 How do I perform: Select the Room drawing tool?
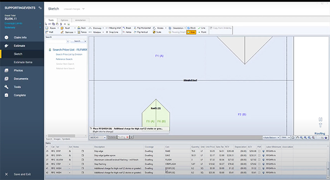tap(51, 28)
